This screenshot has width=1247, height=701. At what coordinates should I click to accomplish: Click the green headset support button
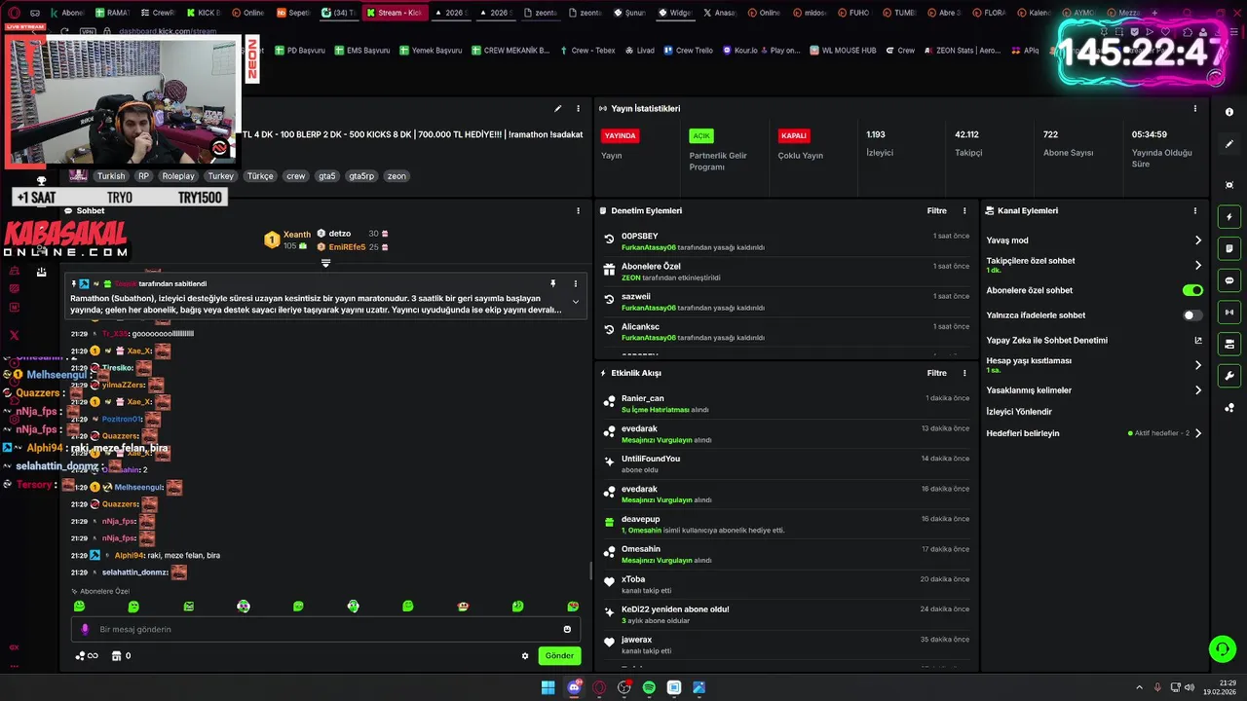tap(1222, 648)
